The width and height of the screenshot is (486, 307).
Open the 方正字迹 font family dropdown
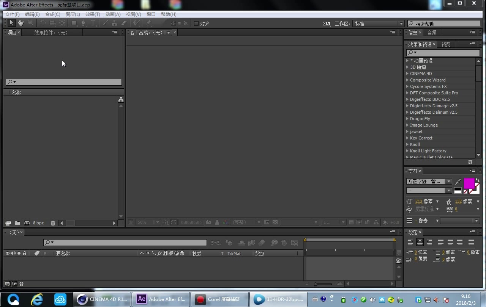429,181
